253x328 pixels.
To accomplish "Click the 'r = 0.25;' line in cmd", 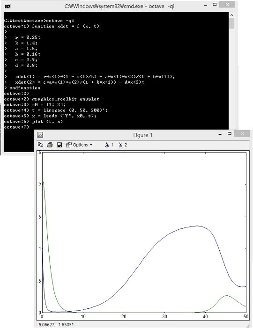I will (x=22, y=37).
